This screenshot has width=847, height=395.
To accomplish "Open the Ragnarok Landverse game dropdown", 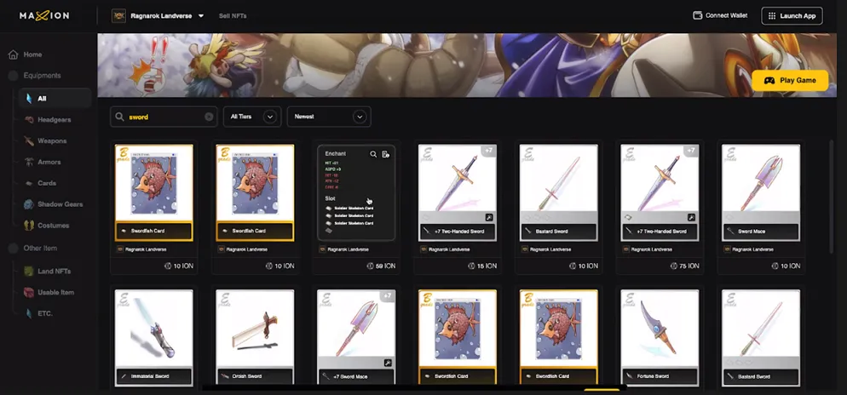I will coord(201,16).
